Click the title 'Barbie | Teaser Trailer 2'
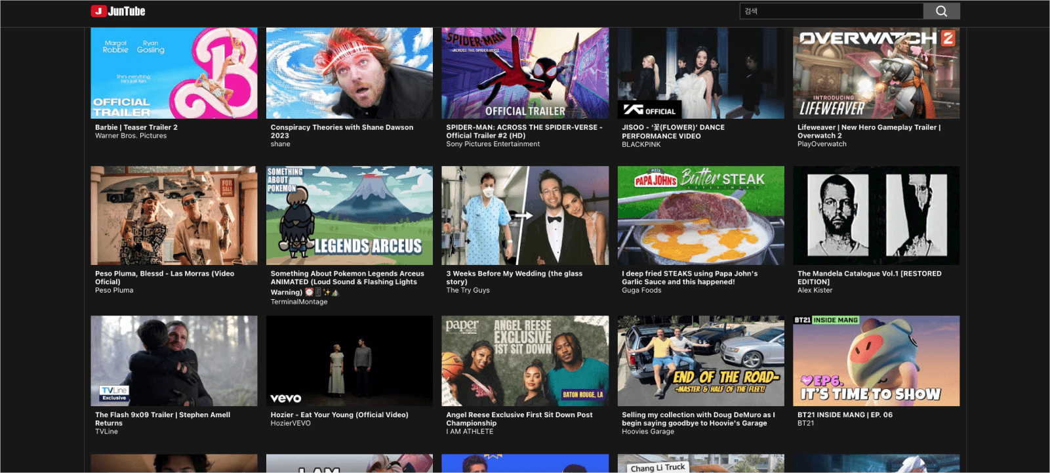This screenshot has height=473, width=1050. 136,127
